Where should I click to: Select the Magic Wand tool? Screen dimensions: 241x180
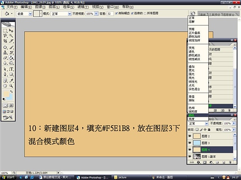11,36
